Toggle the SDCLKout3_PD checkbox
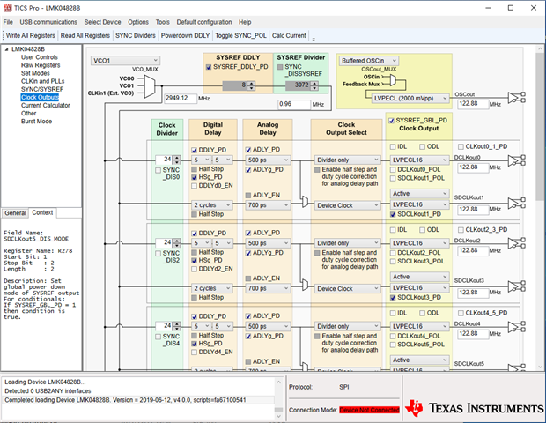The width and height of the screenshot is (546, 423). click(393, 298)
